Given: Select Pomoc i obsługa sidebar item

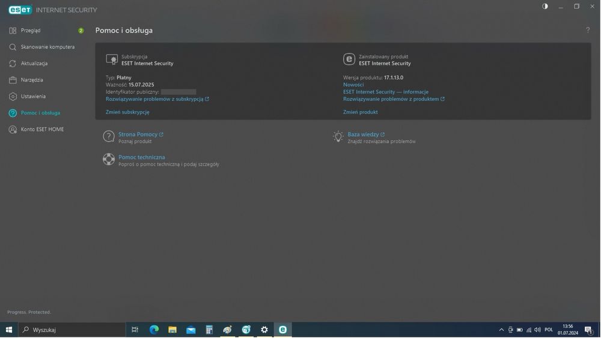Looking at the screenshot, I should (x=40, y=113).
